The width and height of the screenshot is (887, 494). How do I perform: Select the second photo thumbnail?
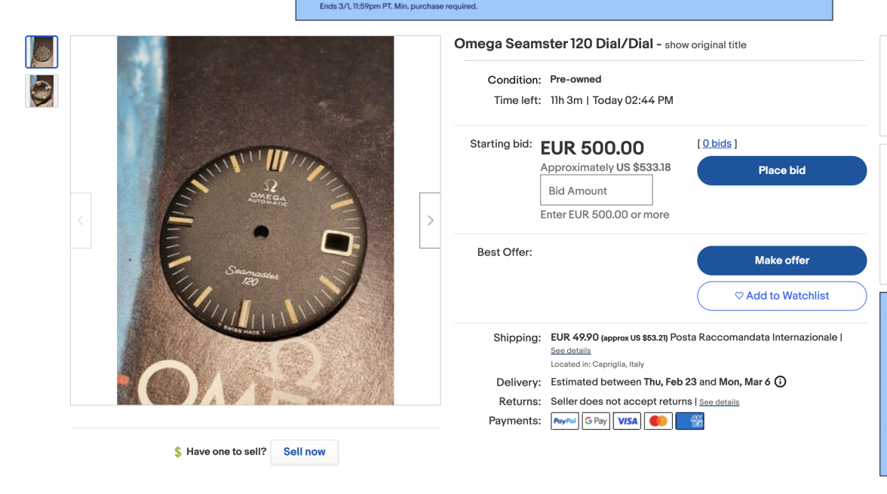(41, 91)
